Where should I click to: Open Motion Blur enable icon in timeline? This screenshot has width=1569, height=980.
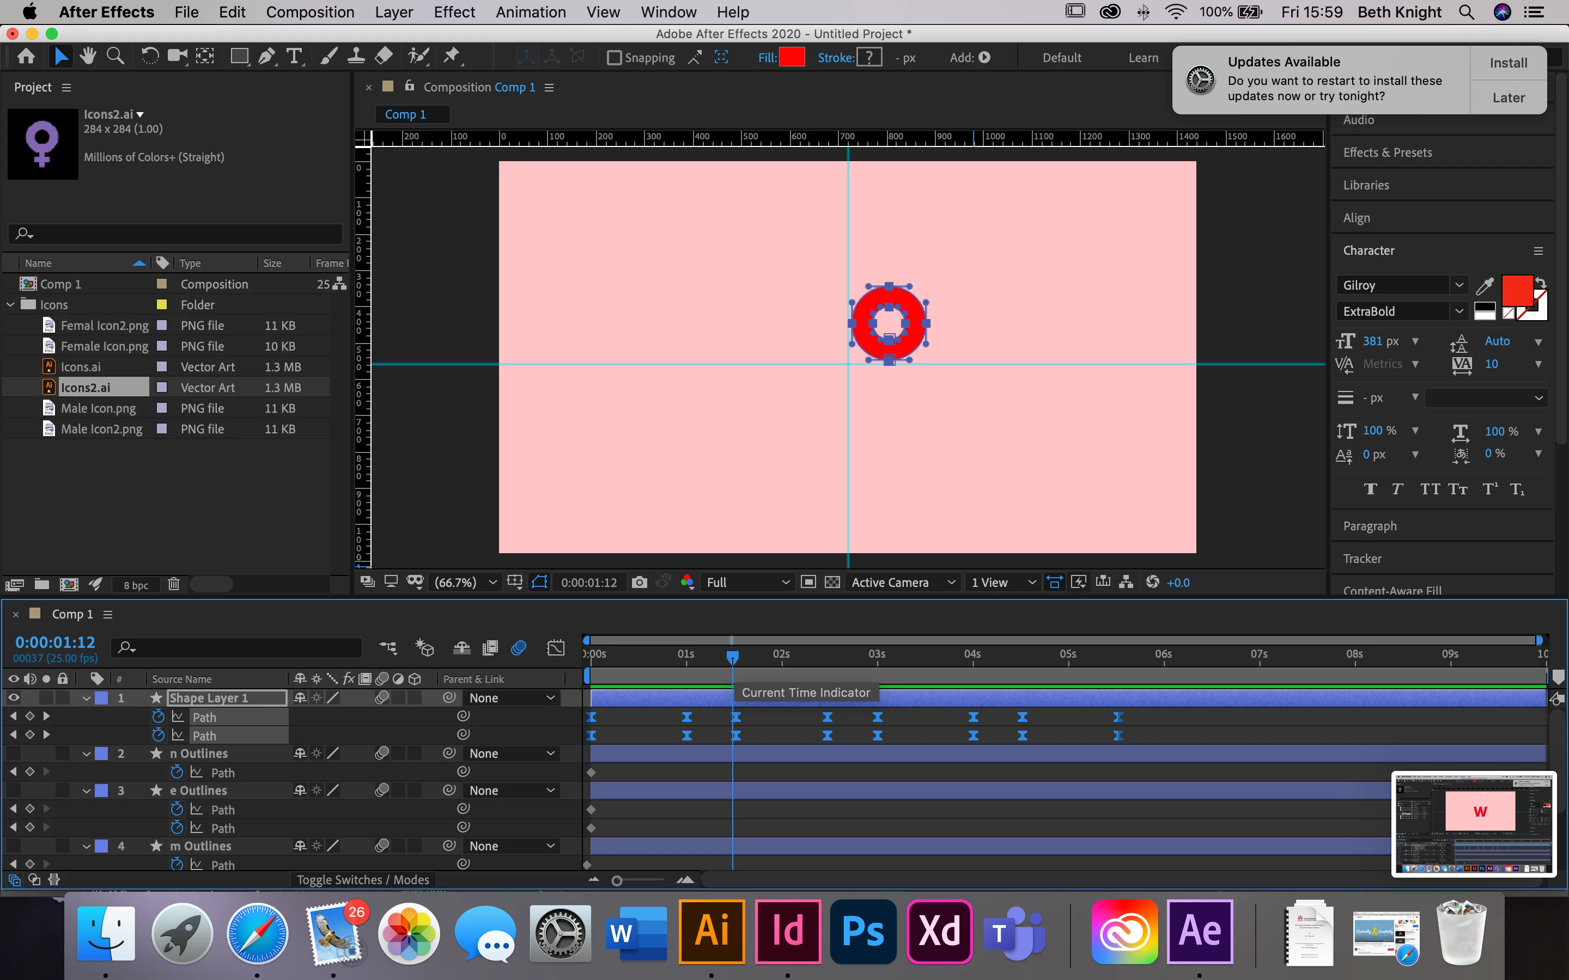[519, 647]
